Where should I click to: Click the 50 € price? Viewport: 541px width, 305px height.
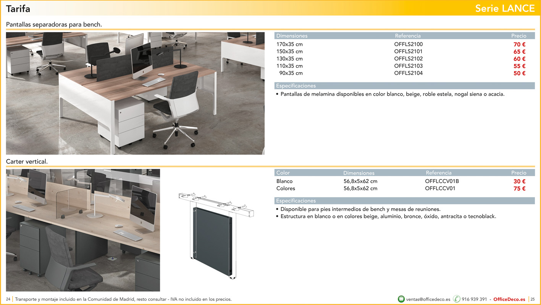[x=520, y=74]
